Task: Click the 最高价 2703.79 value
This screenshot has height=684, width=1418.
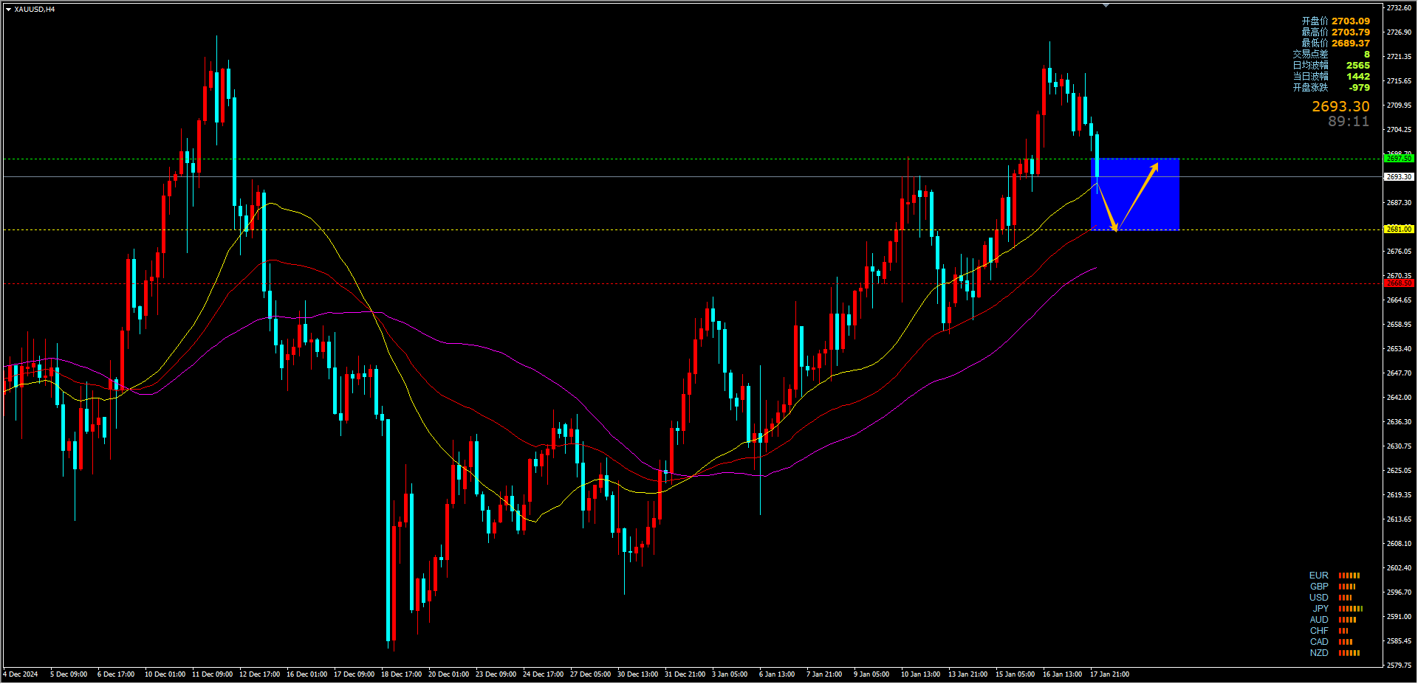Action: coord(1351,32)
